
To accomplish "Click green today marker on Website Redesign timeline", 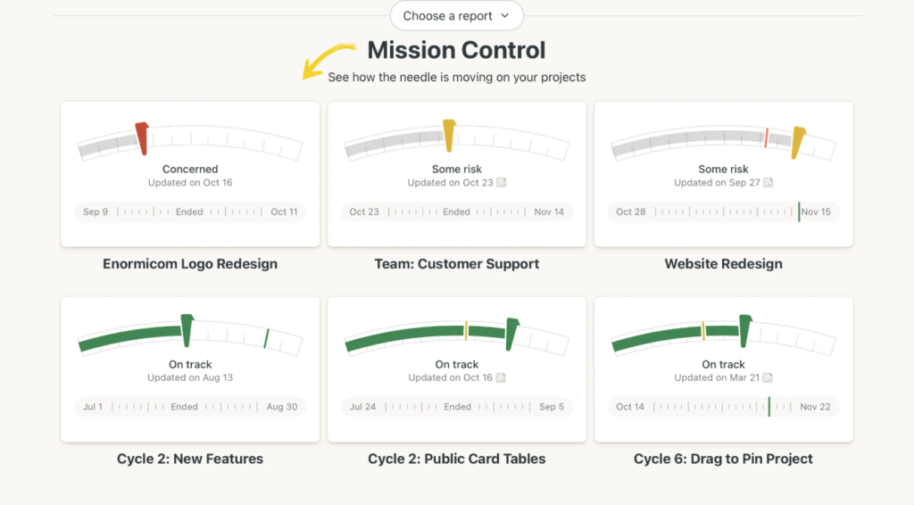I will (x=799, y=212).
